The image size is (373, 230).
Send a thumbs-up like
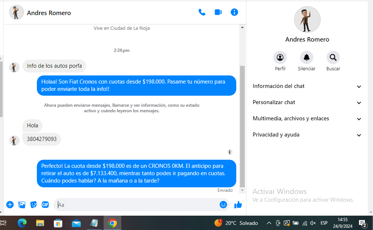click(238, 205)
